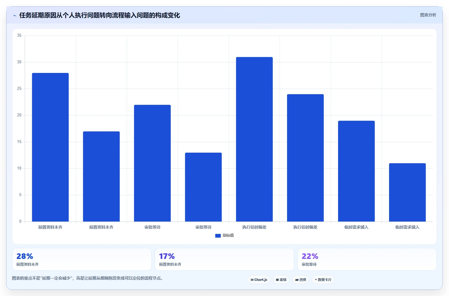Select the 临时需求插入 bar at 19

(x=356, y=171)
